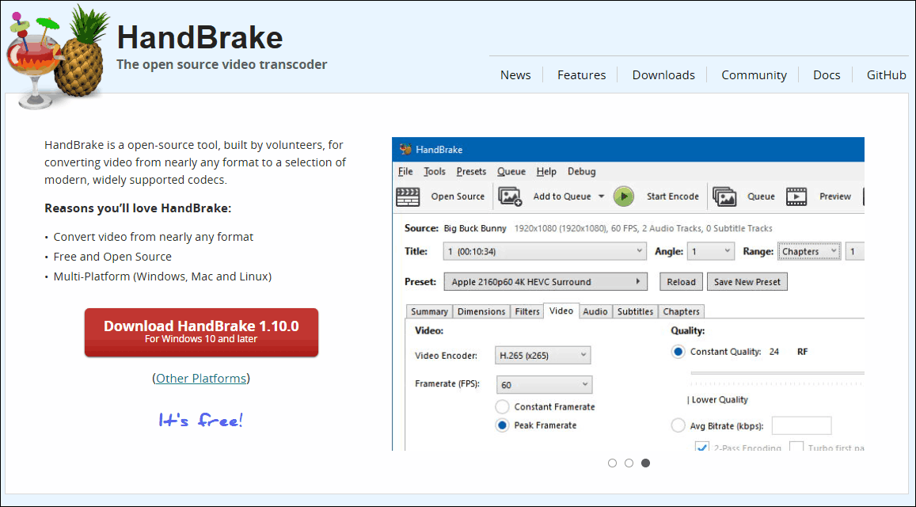Screen dimensions: 916x507
Task: Go to the Community page
Action: [x=754, y=74]
